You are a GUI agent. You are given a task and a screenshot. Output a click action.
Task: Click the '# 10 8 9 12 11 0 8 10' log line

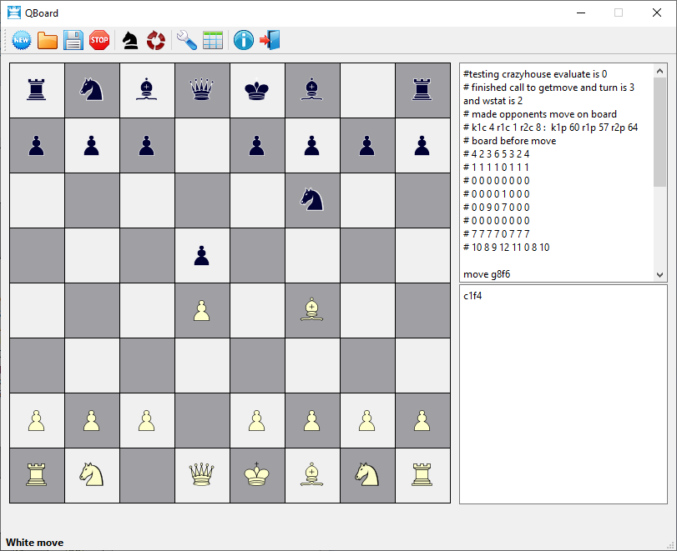(507, 248)
